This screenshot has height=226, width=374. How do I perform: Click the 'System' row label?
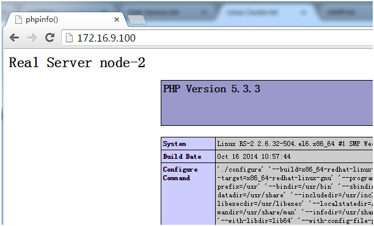[x=174, y=144]
